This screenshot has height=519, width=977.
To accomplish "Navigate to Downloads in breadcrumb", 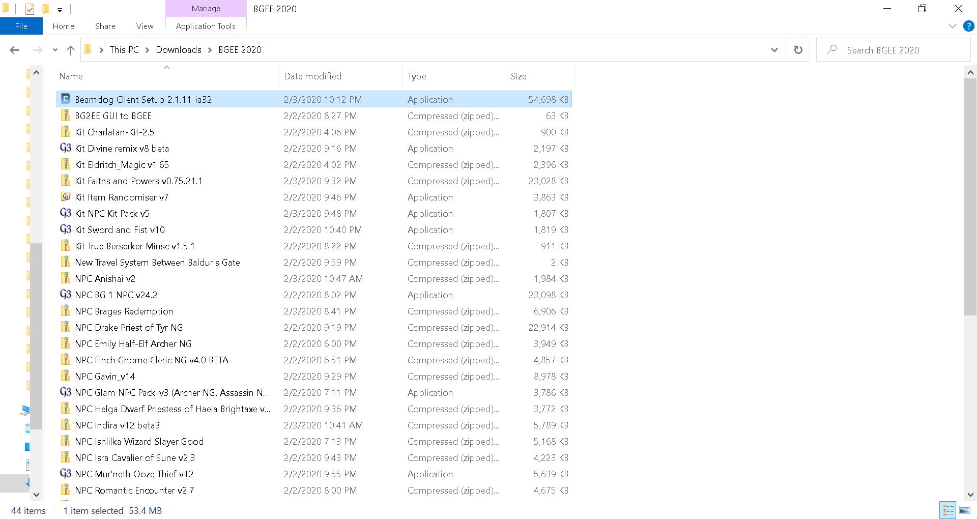I will [179, 50].
